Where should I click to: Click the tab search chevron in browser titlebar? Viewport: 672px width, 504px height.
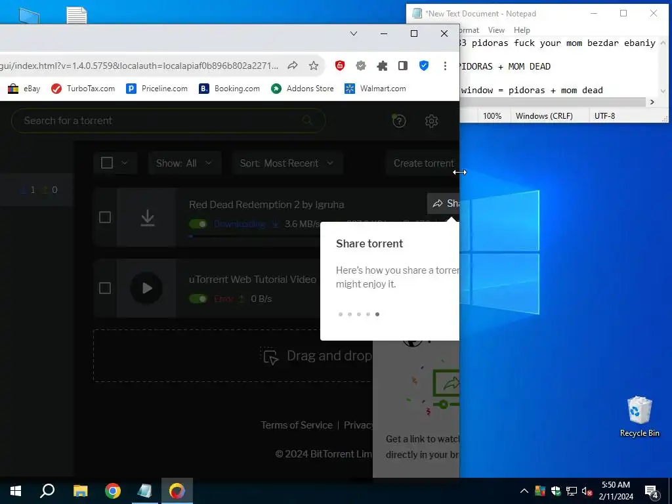point(354,33)
